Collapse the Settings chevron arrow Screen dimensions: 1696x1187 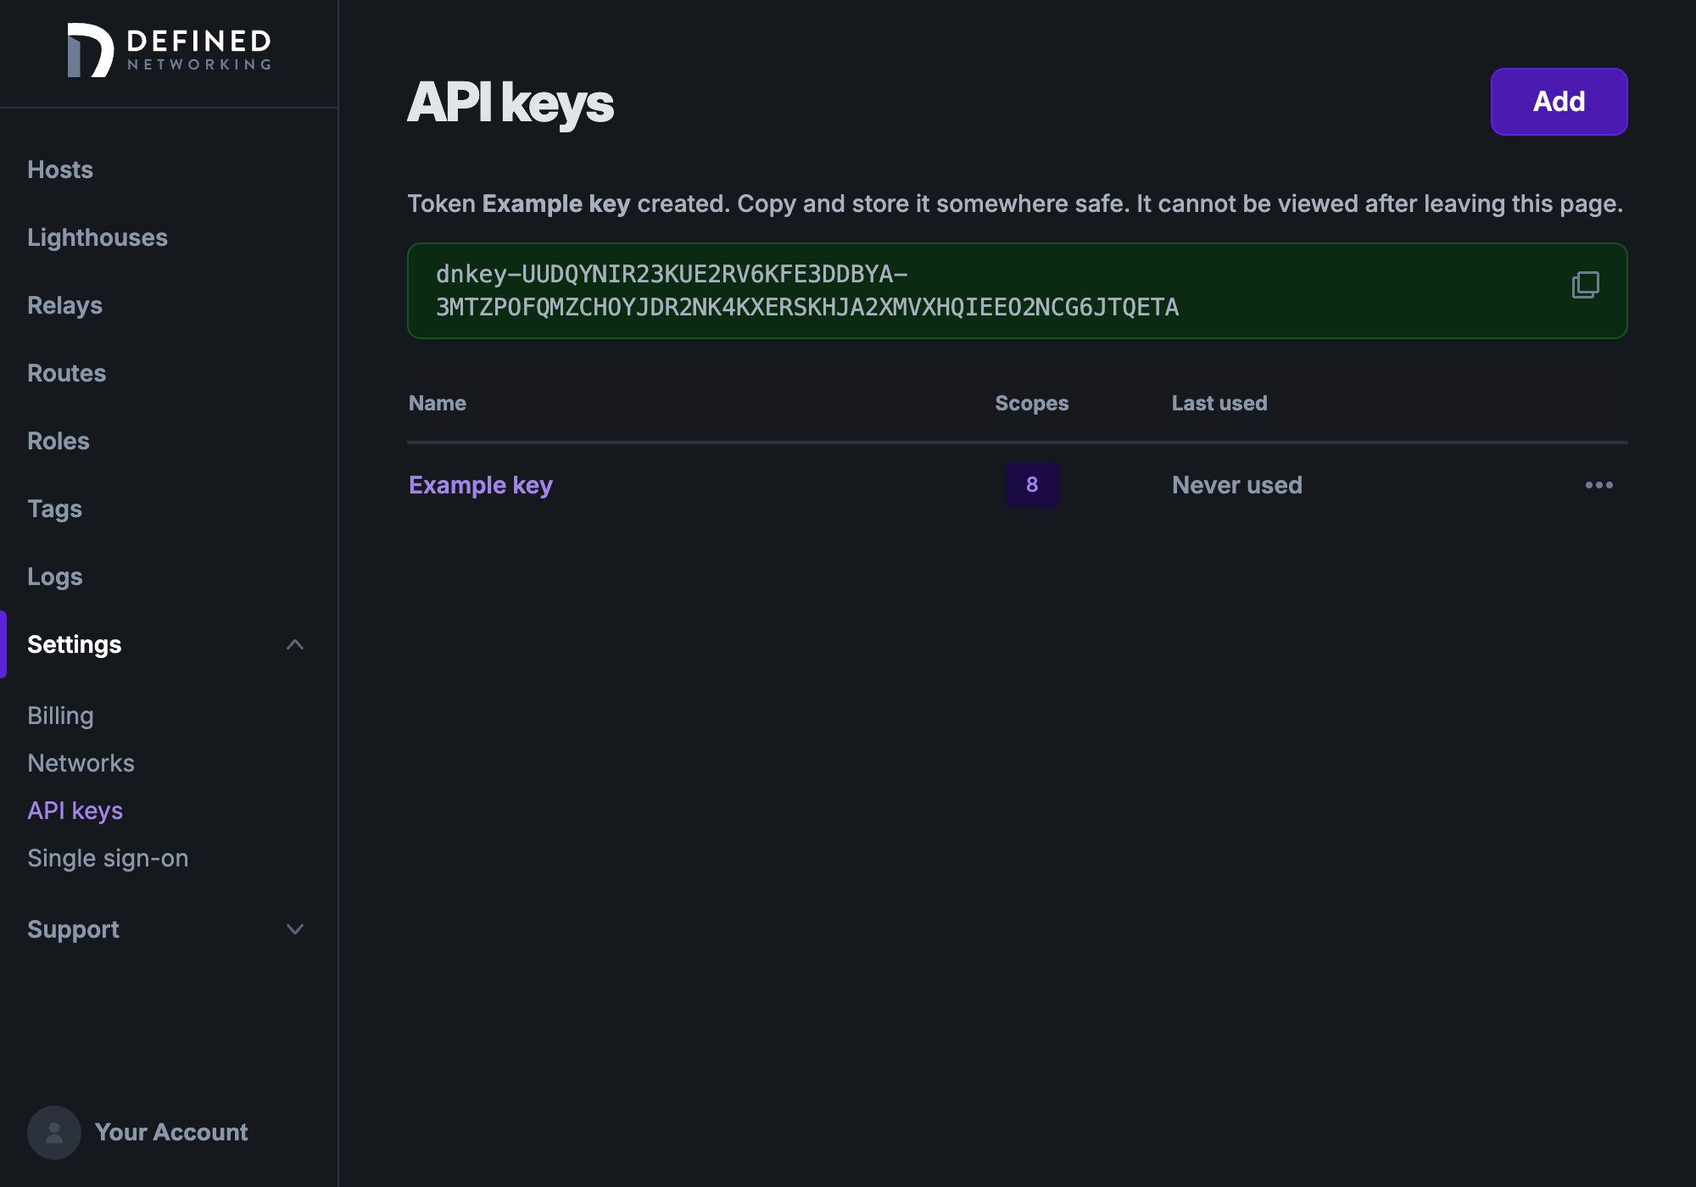(295, 644)
